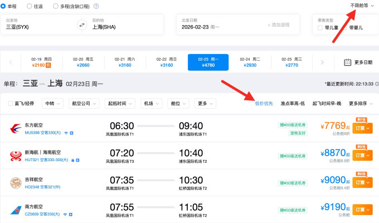This screenshot has width=379, height=223.
Task: Select the 02-23 周一 ¥4780 date tab
Action: [x=208, y=62]
